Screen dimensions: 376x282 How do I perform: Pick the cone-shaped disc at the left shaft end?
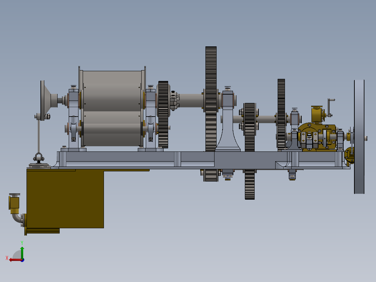(x=46, y=101)
